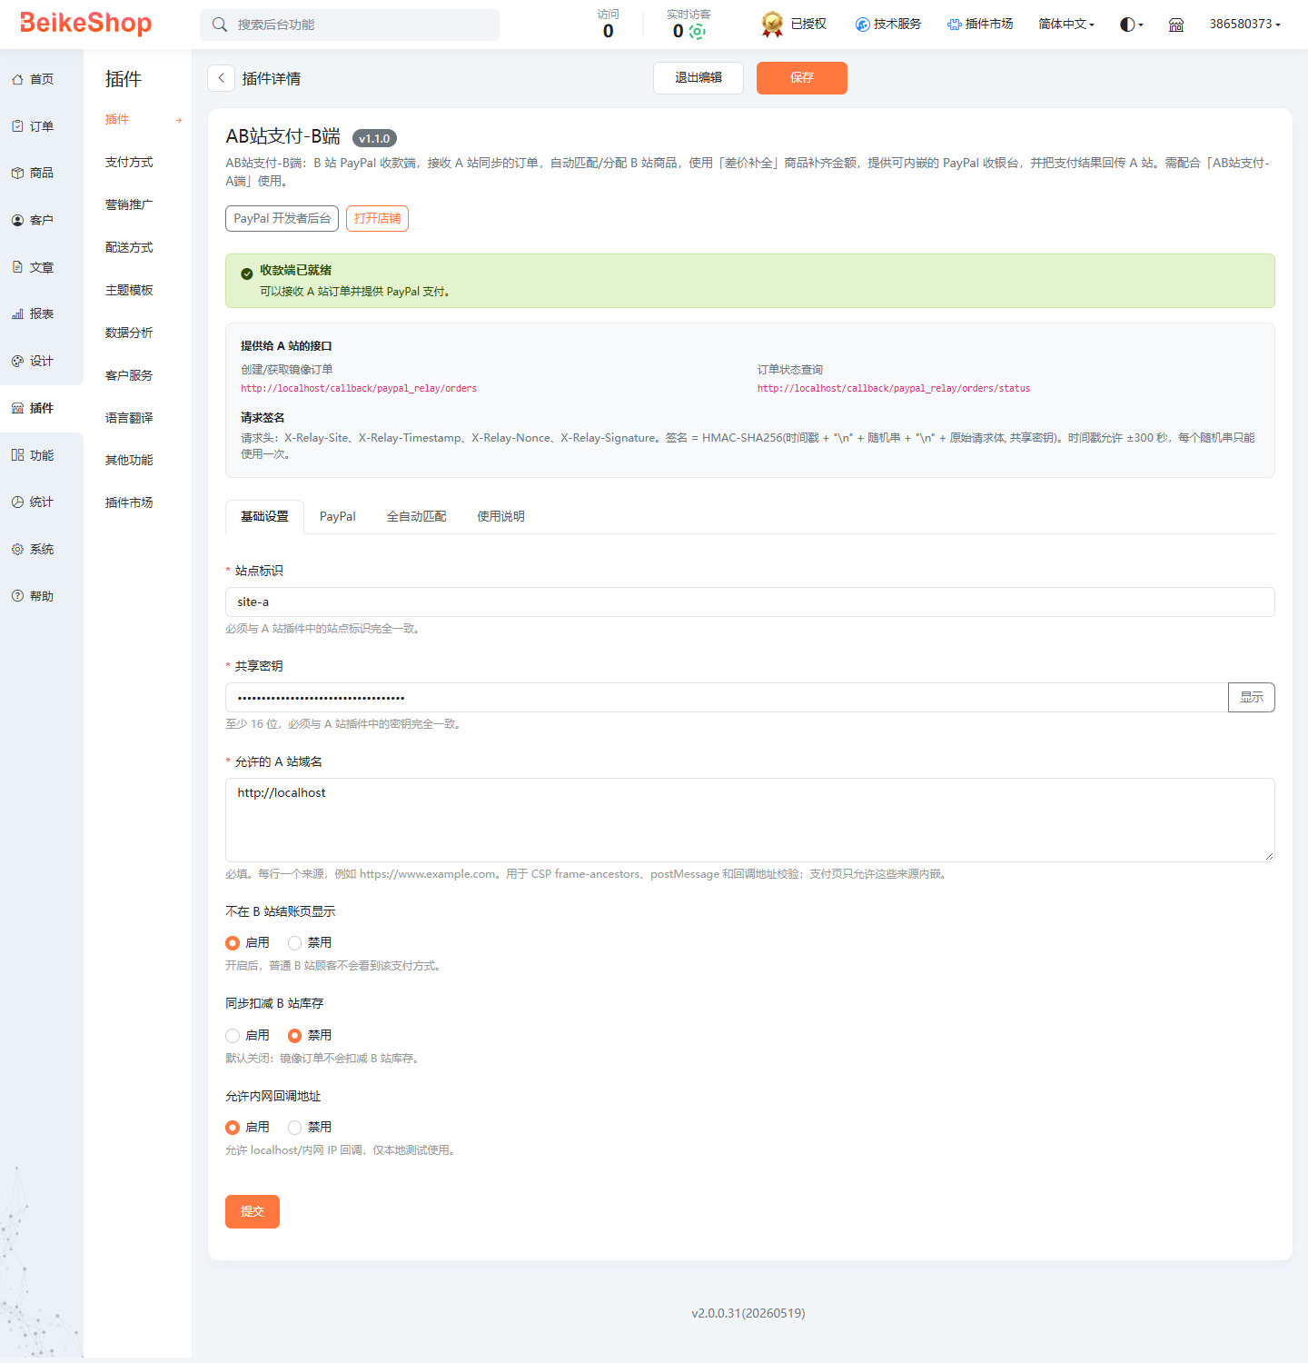Select 禁用 for 不在 B 站结账页显示
1308x1363 pixels.
[x=294, y=943]
